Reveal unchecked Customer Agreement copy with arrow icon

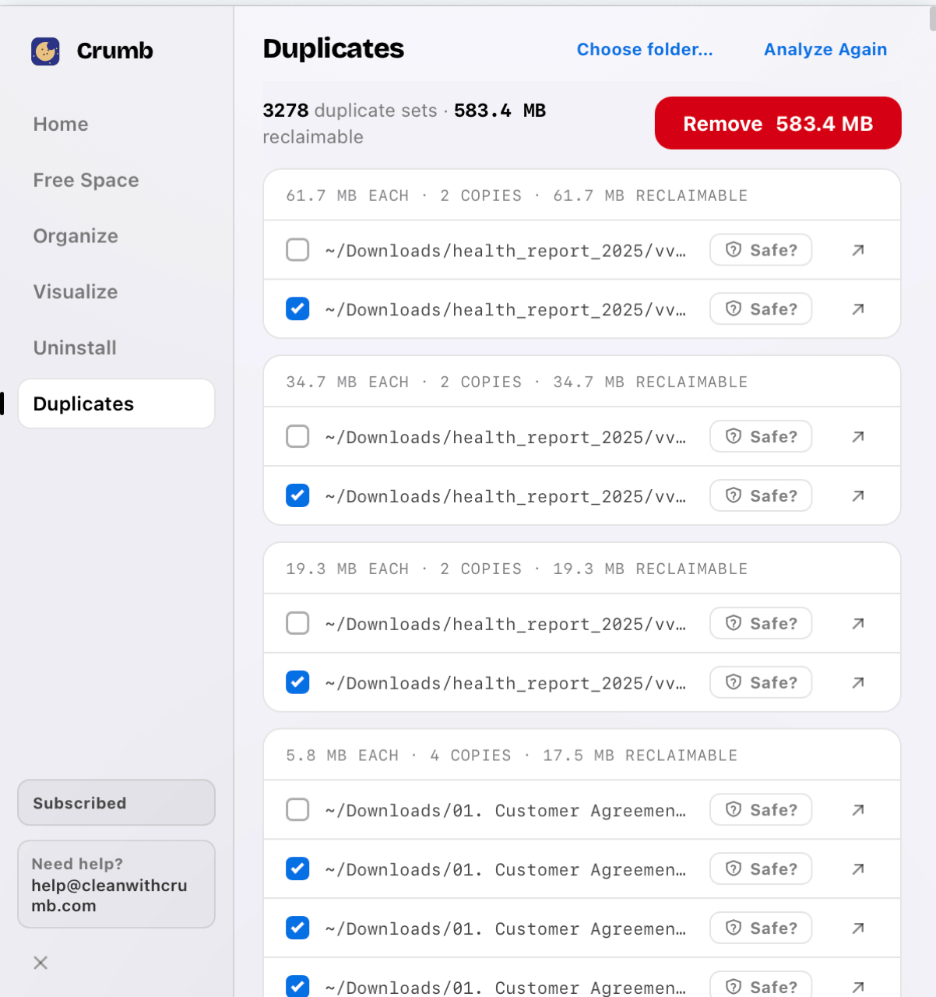[x=858, y=810]
